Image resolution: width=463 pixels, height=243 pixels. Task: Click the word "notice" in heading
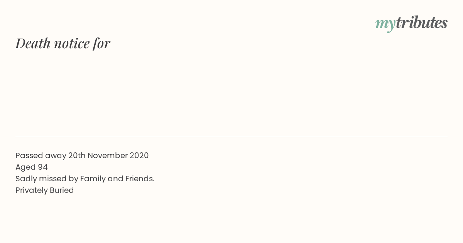click(x=72, y=44)
